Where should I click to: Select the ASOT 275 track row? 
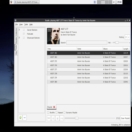click(89, 61)
